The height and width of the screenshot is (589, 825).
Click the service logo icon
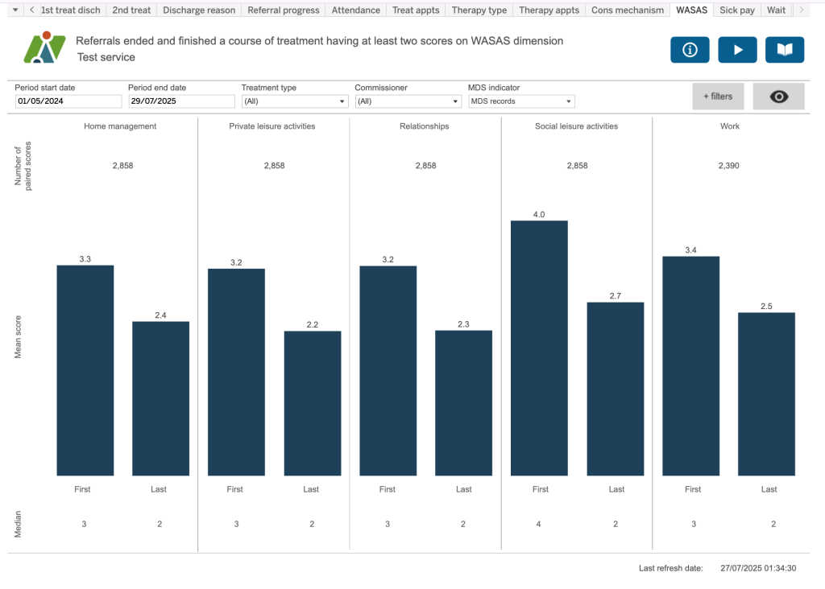pos(44,48)
